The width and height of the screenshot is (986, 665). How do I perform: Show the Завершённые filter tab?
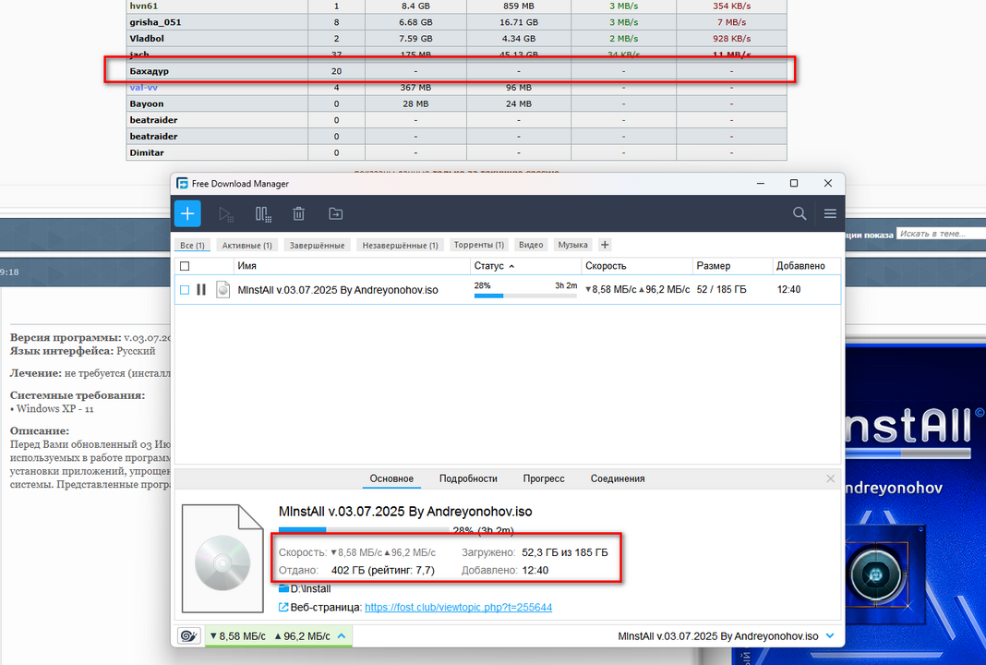point(317,246)
